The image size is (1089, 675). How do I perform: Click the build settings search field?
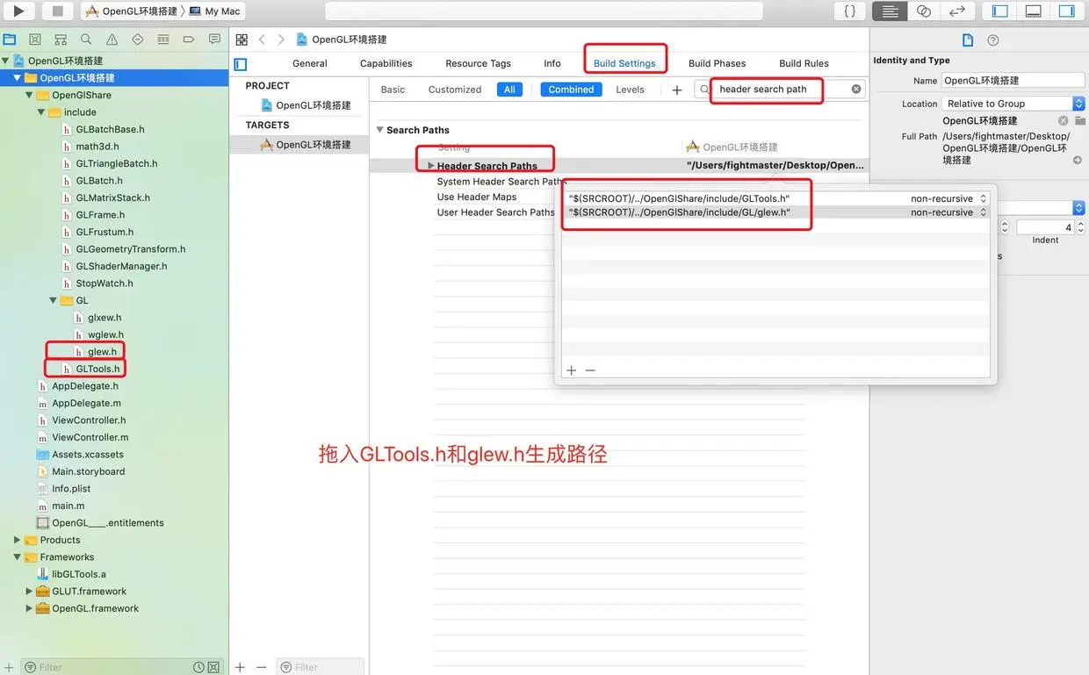click(780, 90)
